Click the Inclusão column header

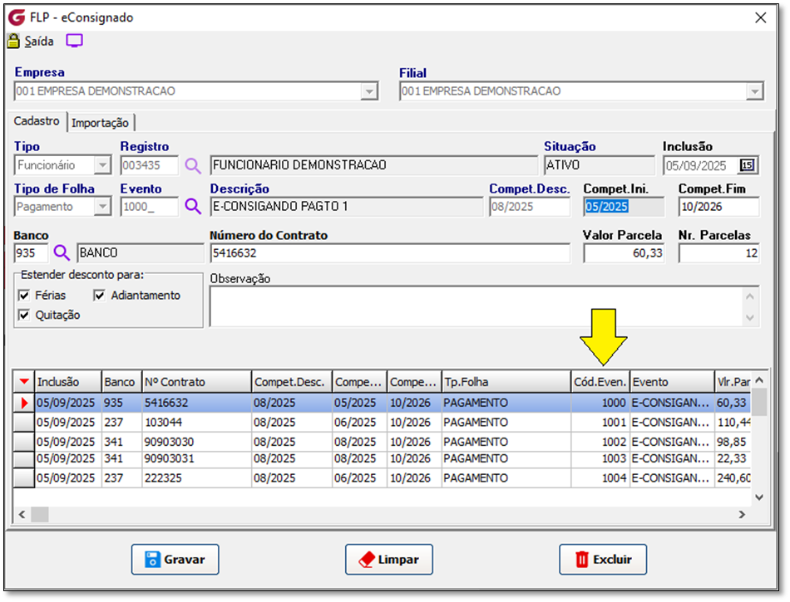pyautogui.click(x=68, y=382)
